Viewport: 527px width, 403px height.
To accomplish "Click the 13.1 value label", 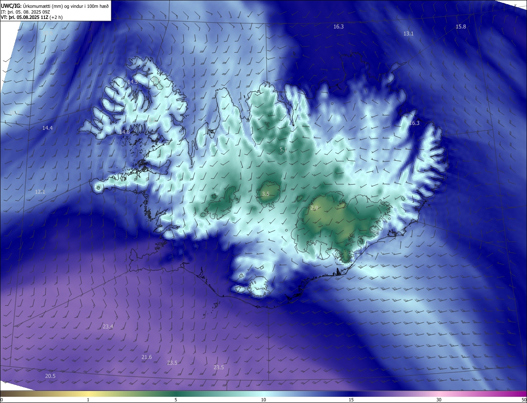I will tap(408, 34).
